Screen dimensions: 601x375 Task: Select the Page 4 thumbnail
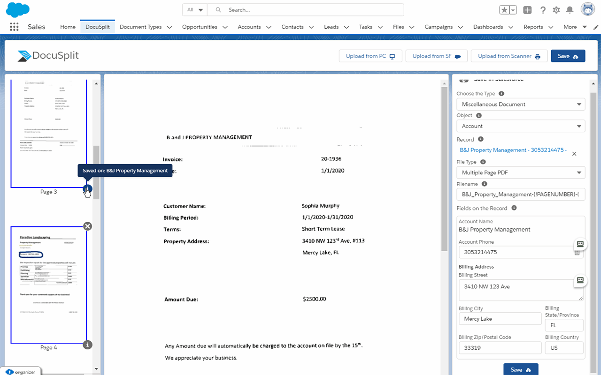point(49,285)
